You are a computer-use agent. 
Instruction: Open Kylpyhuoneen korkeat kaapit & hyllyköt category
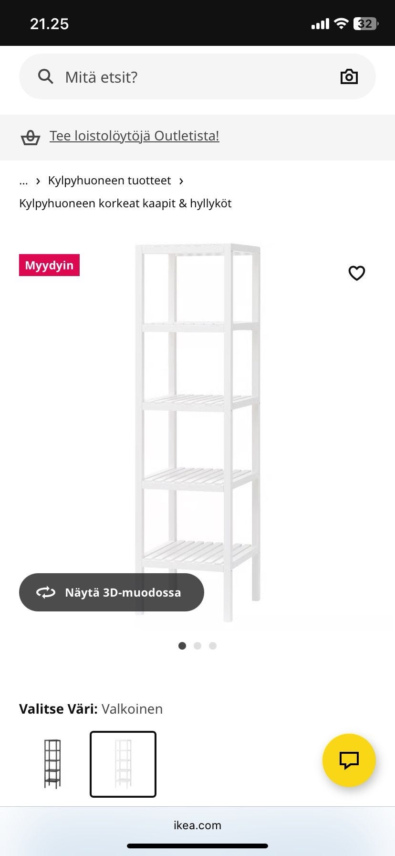[x=125, y=203]
